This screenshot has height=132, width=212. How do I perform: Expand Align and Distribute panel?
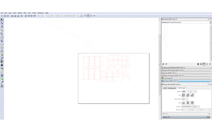click(187, 68)
